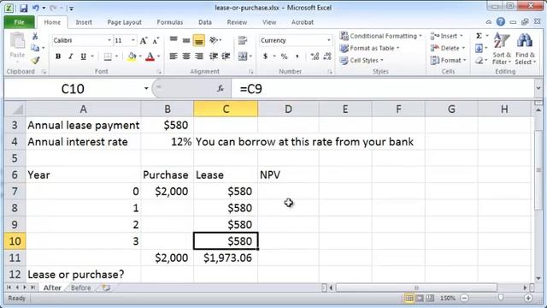Click the AutoSum sigma icon
Viewport: 547px width, 308px height.
point(479,36)
